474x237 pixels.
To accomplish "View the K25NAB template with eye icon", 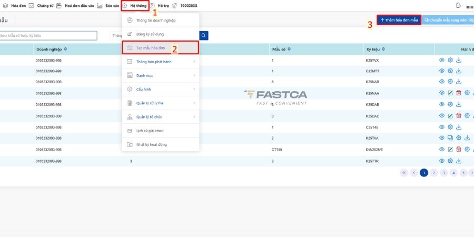I will [442, 82].
